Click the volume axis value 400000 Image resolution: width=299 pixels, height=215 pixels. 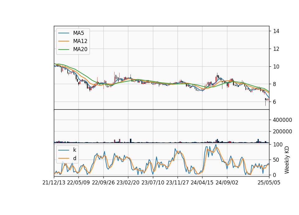tap(282, 120)
